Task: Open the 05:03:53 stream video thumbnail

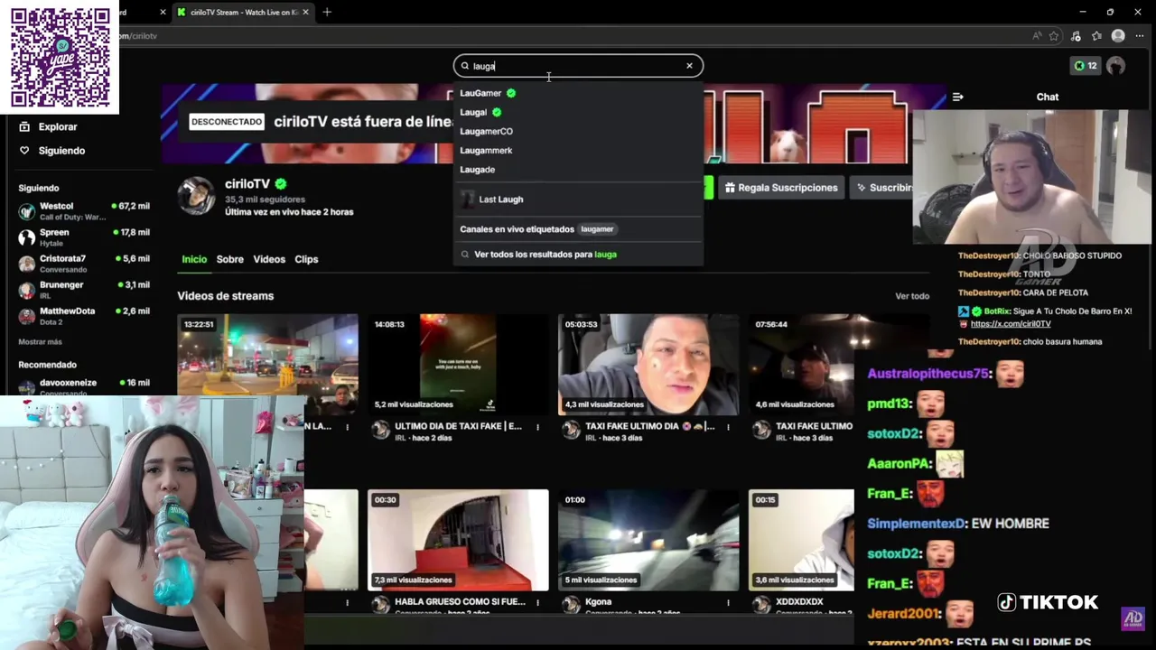Action: pos(648,365)
